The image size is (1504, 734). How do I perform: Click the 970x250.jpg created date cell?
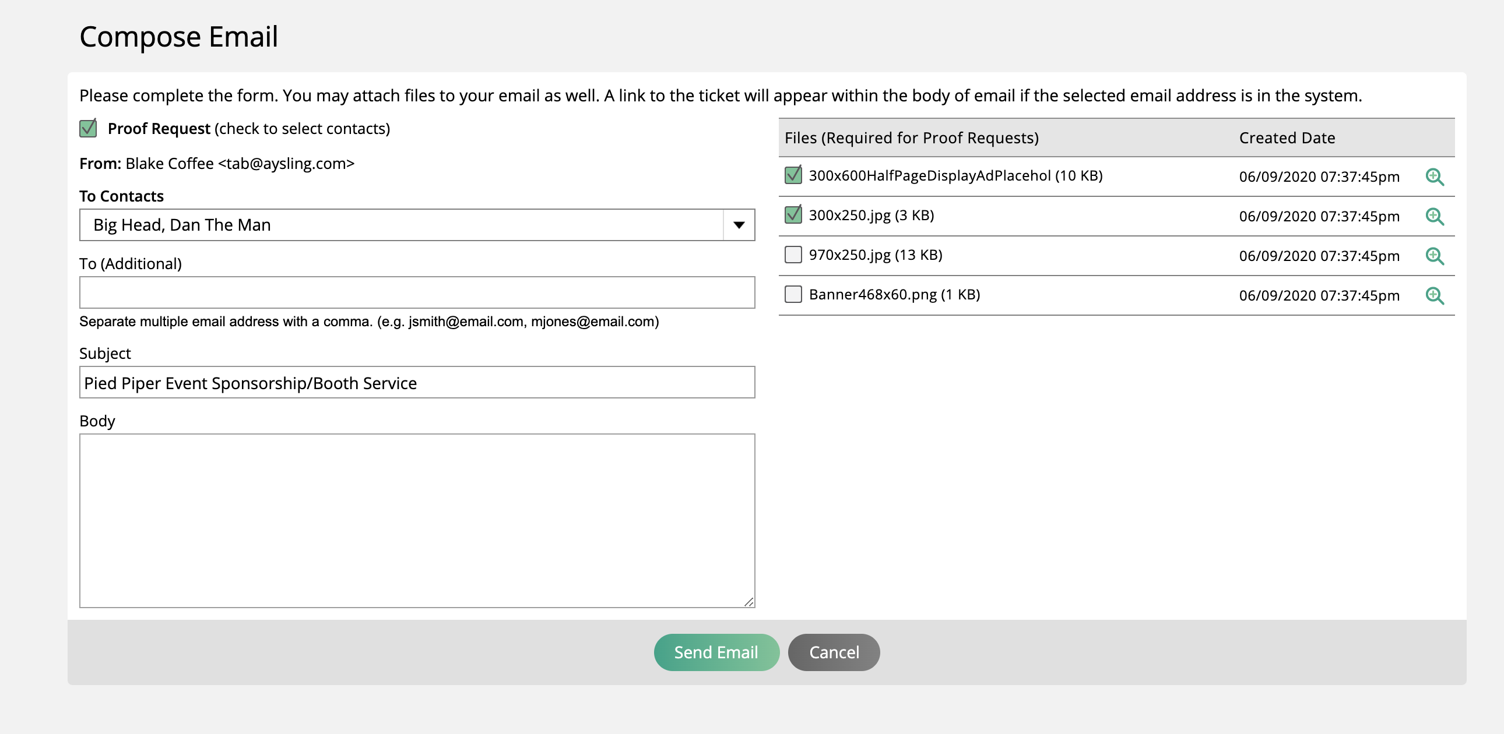[1319, 256]
